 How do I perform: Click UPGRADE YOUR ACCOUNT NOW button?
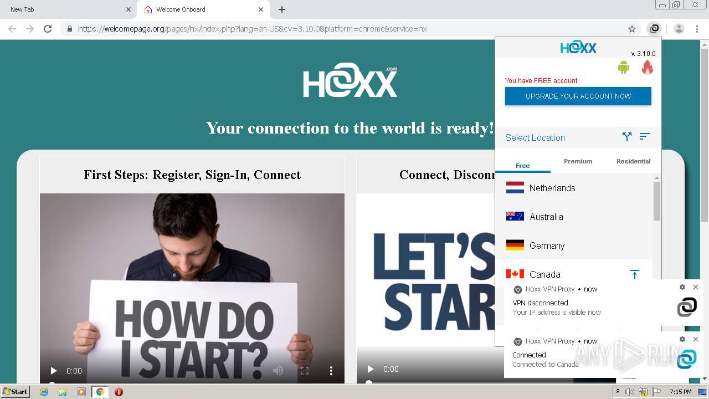pyautogui.click(x=578, y=96)
